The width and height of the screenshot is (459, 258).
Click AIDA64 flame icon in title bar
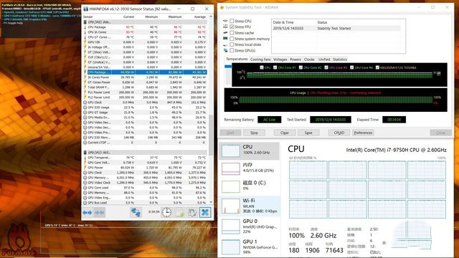click(222, 7)
